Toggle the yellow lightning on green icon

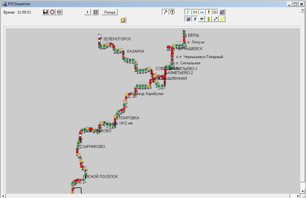coord(222,19)
